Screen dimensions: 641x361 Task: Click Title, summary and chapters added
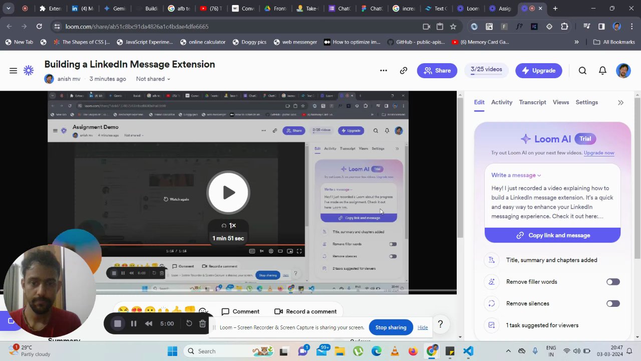(551, 260)
